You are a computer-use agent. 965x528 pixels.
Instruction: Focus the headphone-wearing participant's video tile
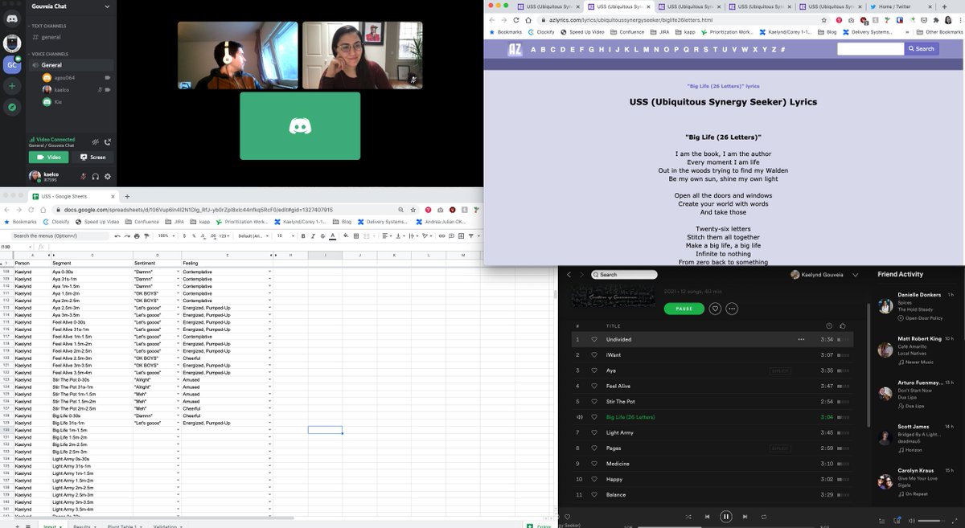tap(238, 55)
